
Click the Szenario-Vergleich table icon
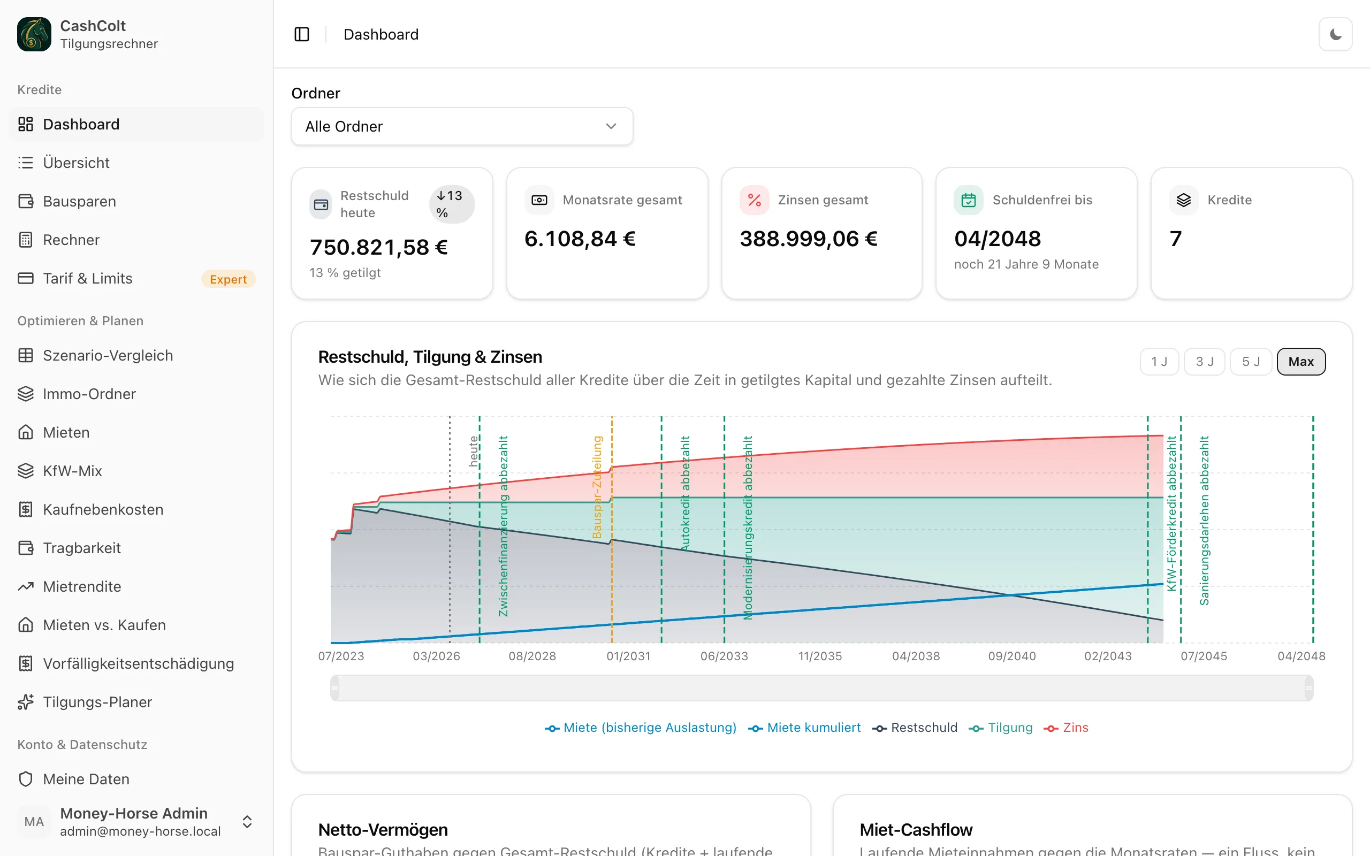tap(26, 355)
